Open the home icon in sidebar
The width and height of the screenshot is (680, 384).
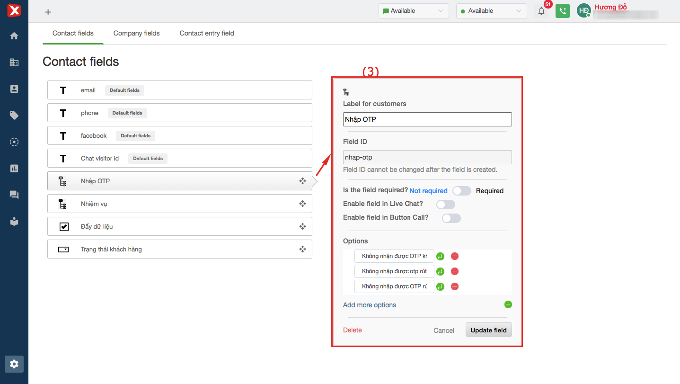[14, 36]
